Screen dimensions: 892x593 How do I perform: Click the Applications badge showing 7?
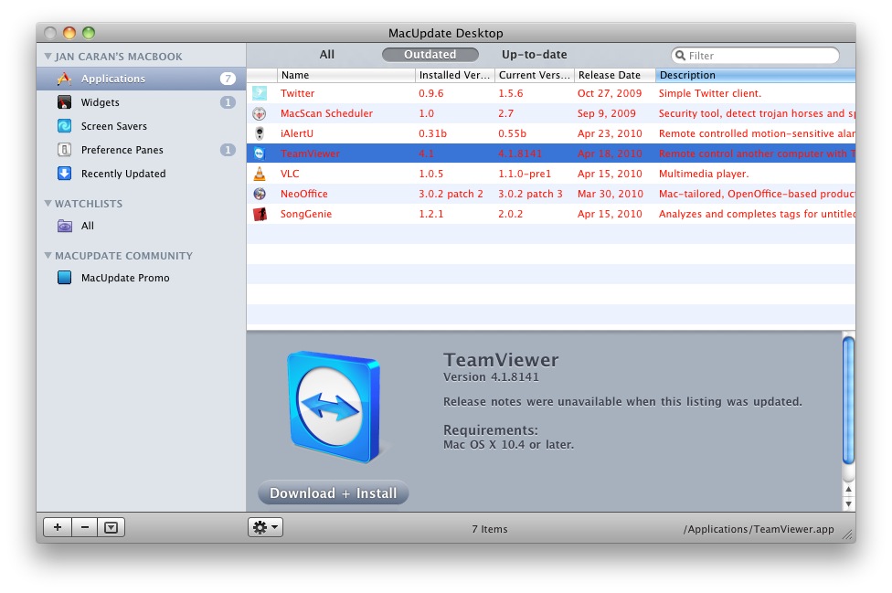click(228, 79)
